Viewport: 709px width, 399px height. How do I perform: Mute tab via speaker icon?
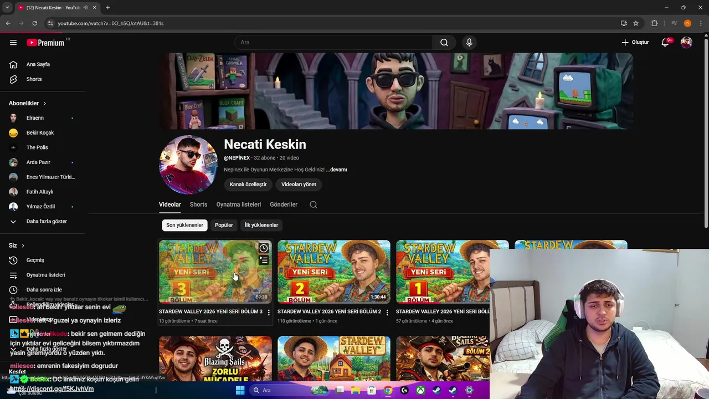point(86,8)
